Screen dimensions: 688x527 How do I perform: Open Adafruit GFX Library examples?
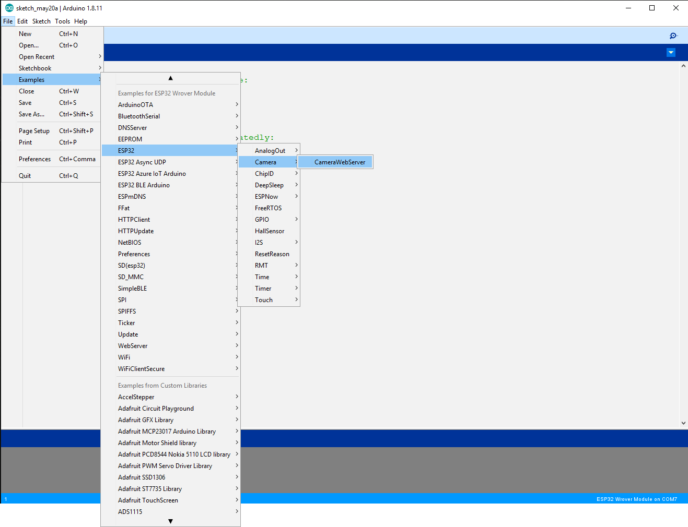[171, 420]
